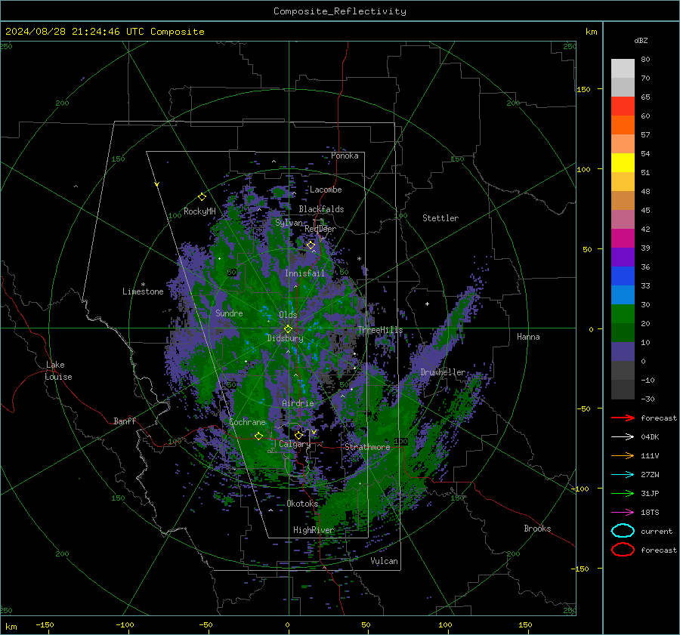680x635 pixels.
Task: Pick the magenta 42-39 dBZ swatch
Action: pyautogui.click(x=623, y=238)
